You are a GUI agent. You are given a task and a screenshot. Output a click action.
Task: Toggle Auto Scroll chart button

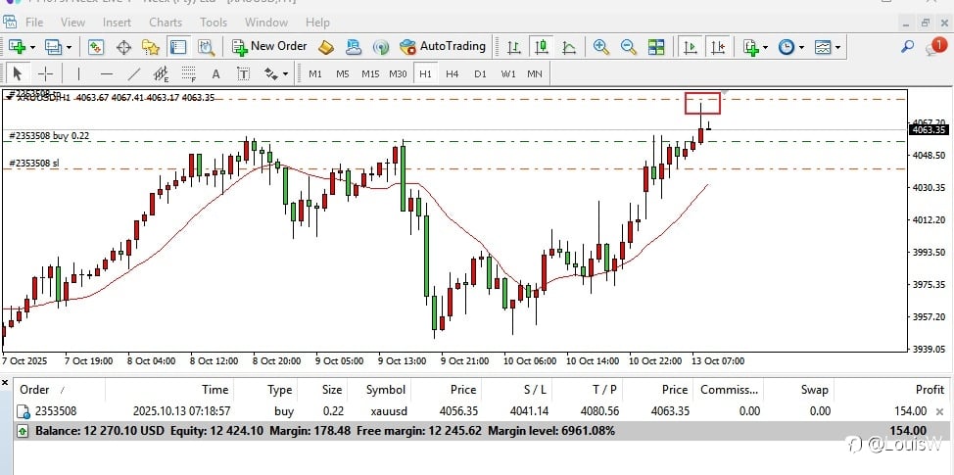691,46
